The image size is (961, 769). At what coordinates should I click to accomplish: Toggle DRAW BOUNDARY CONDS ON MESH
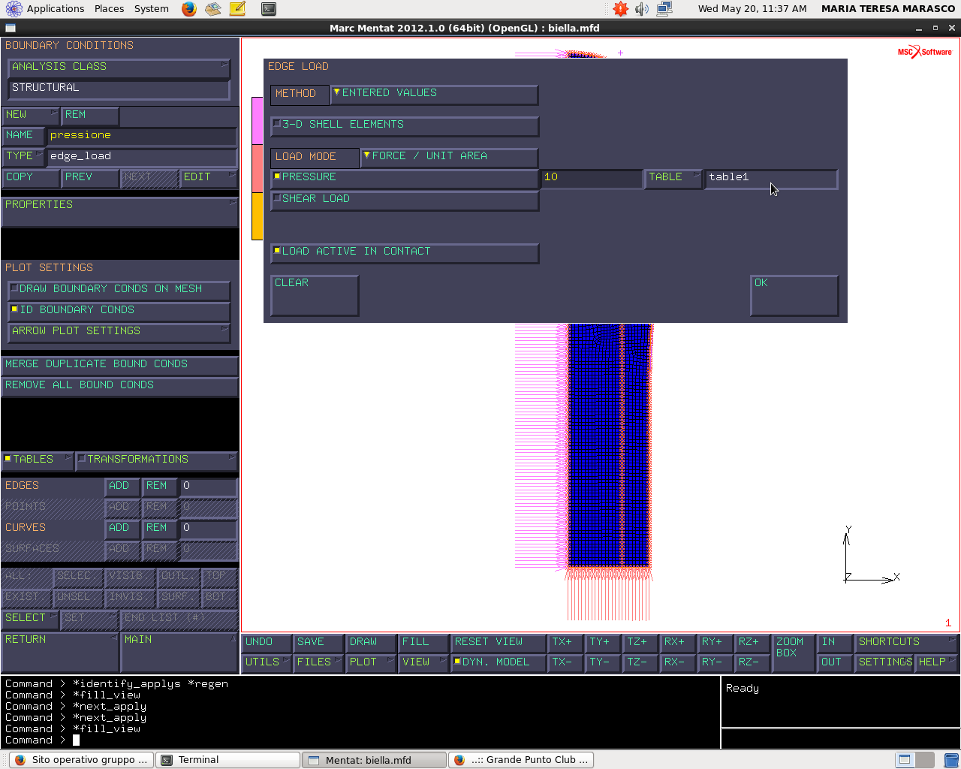(119, 290)
